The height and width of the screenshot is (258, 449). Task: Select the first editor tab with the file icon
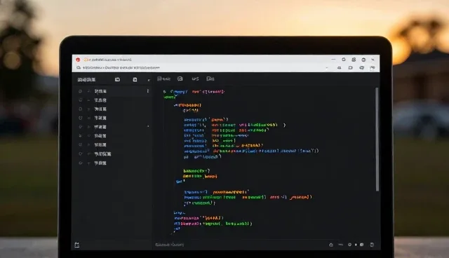pyautogui.click(x=163, y=79)
